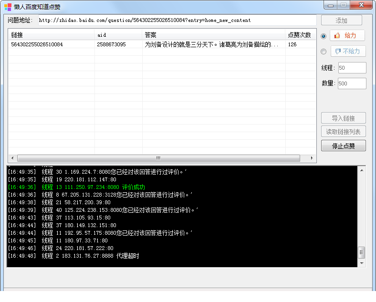Click log line with 180.149.132.151:80

(62, 225)
